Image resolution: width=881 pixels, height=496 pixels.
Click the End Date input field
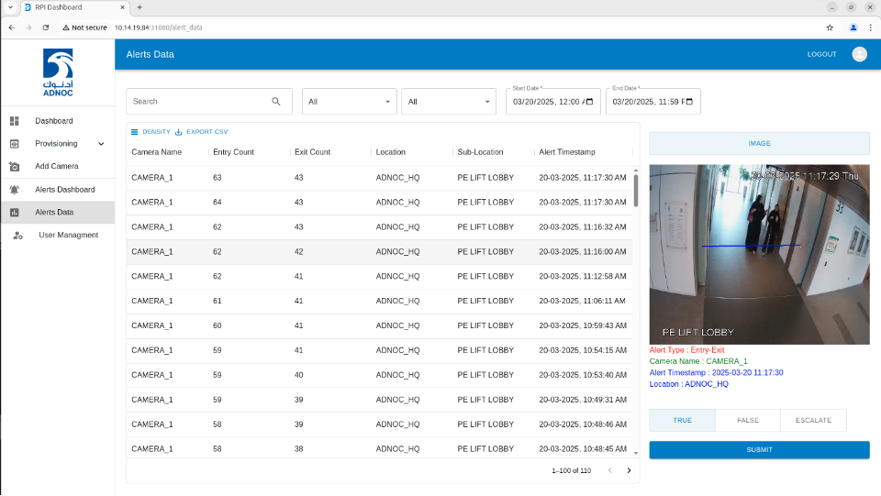[x=652, y=102]
